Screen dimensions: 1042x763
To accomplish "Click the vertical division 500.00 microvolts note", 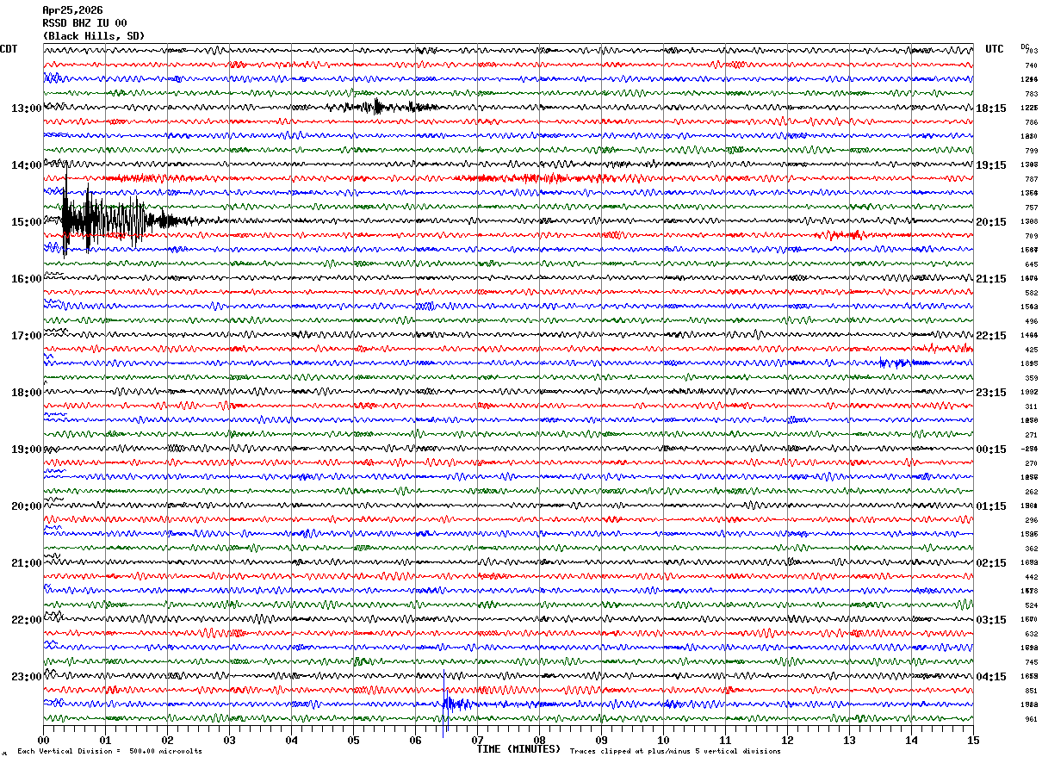I will click(109, 751).
